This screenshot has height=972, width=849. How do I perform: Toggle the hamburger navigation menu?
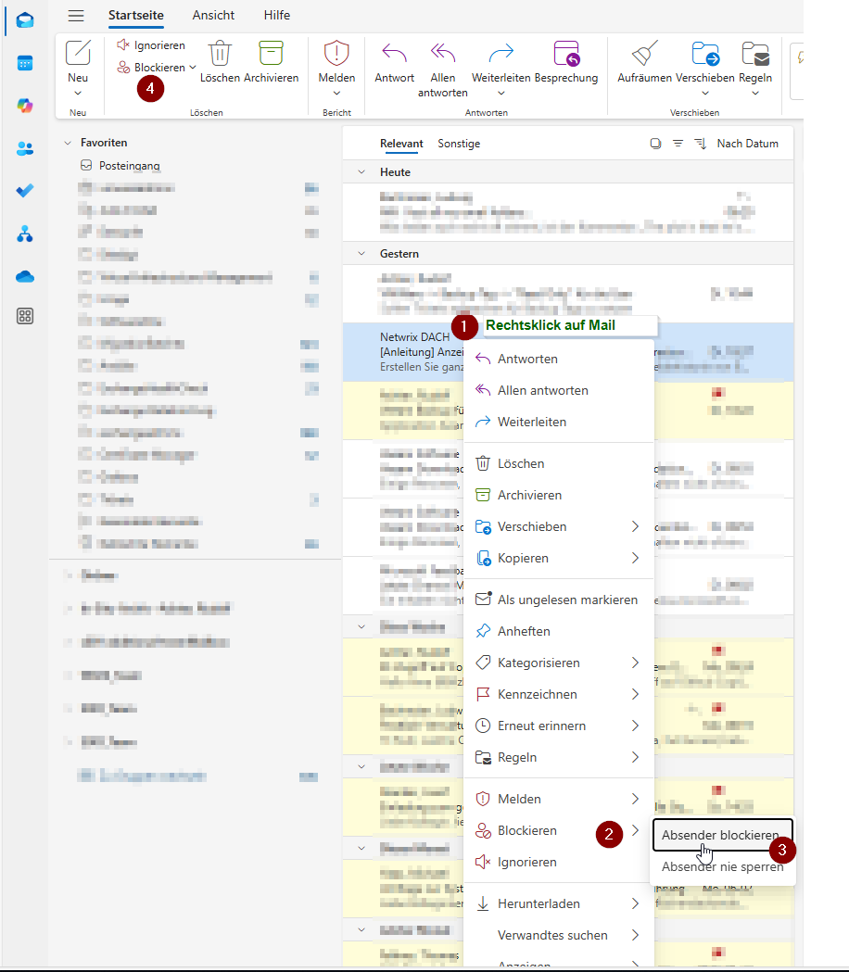tap(76, 16)
